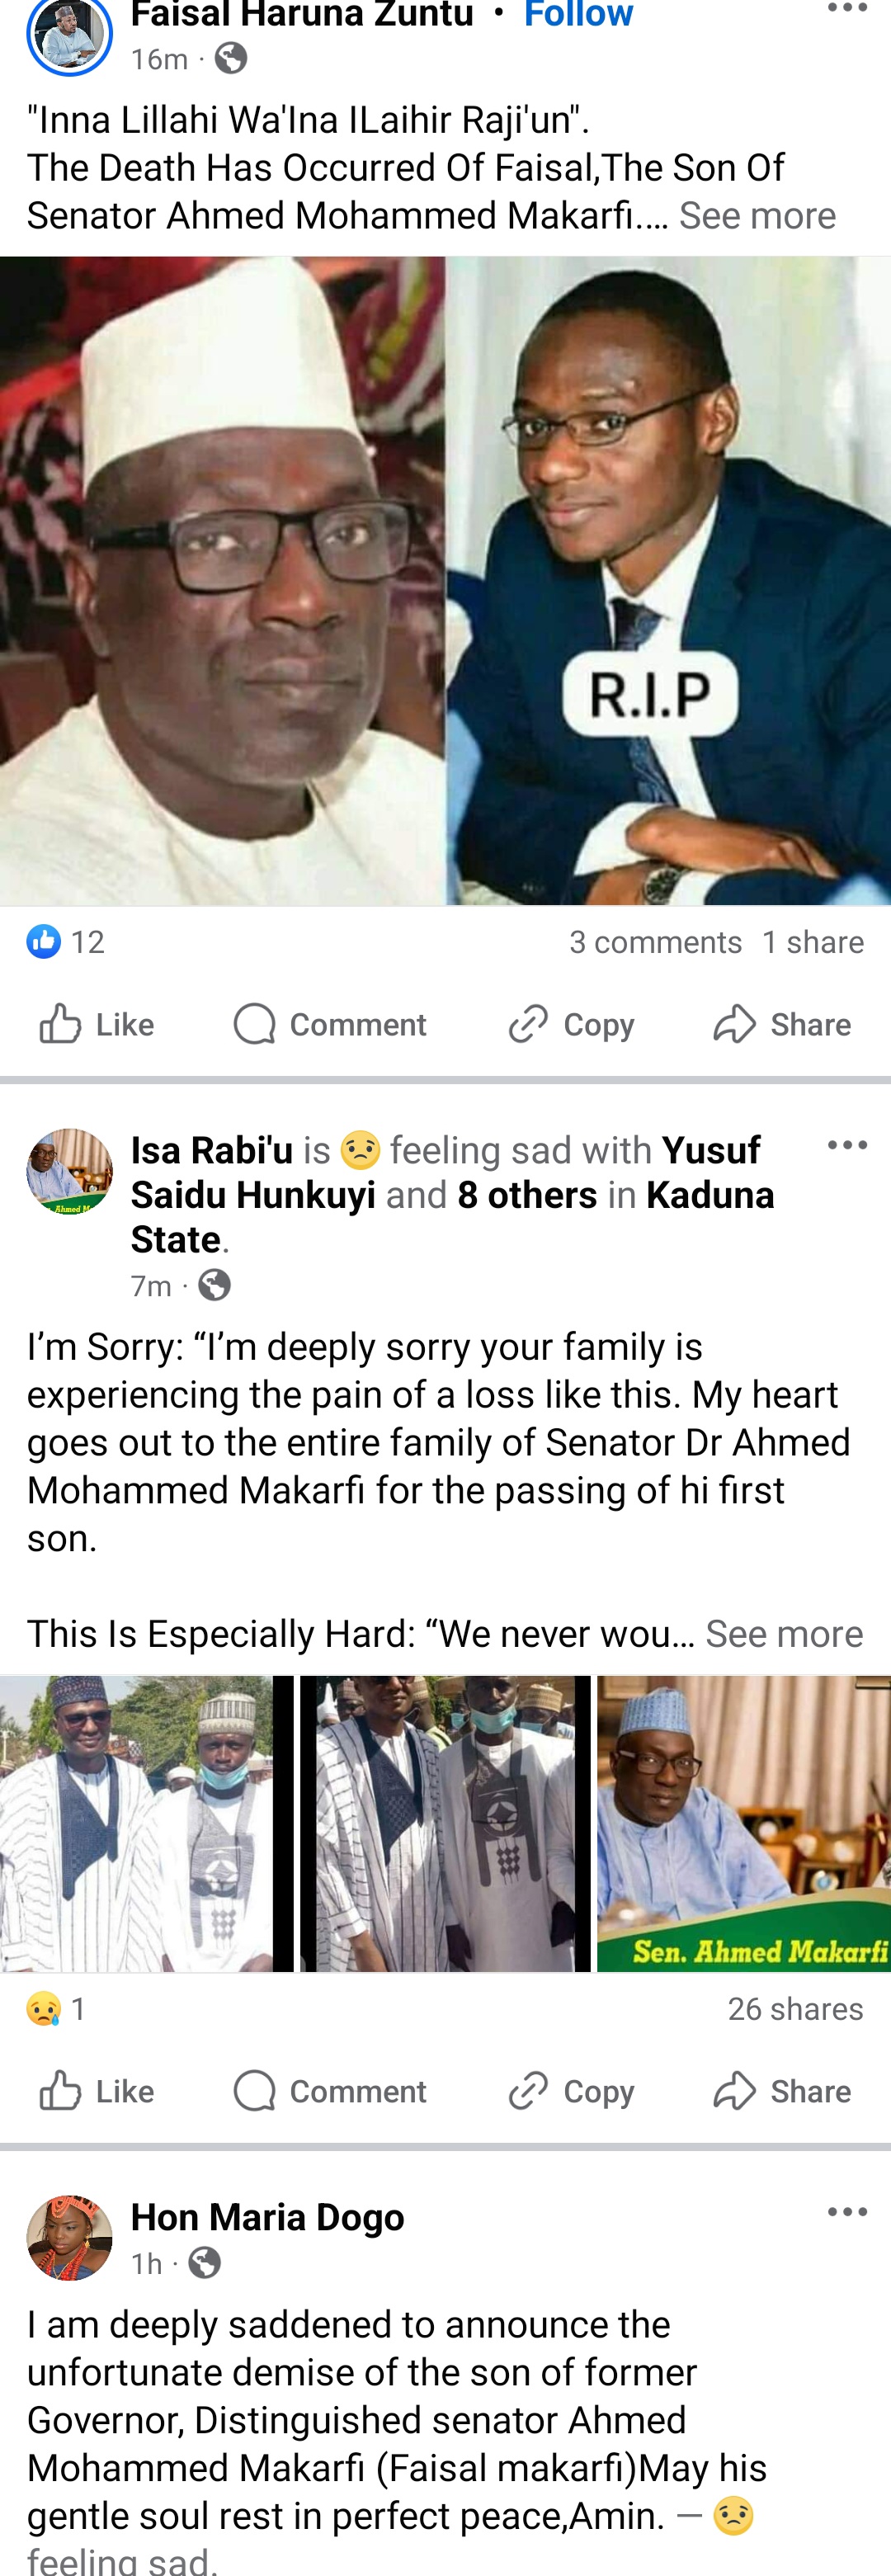Image resolution: width=891 pixels, height=2576 pixels.
Task: Copy link of Faisal Haruna Zuntu's post
Action: (571, 1024)
